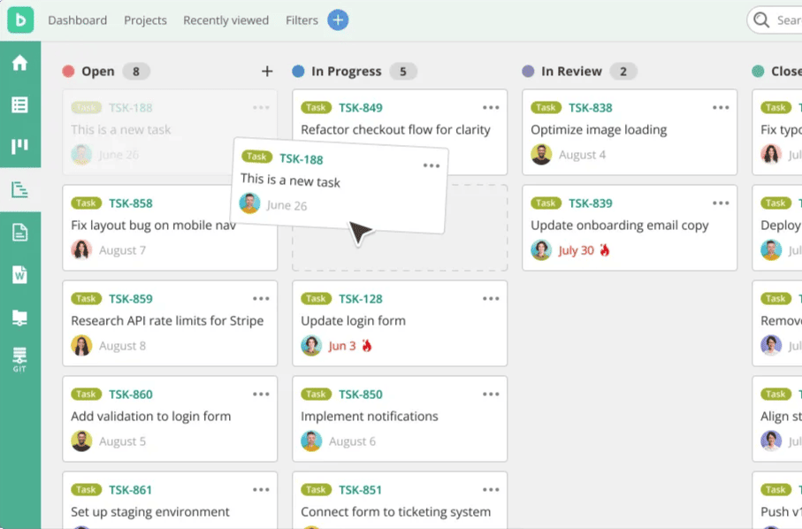Viewport: 802px width, 529px height.
Task: Open the list view sidebar icon
Action: [19, 105]
